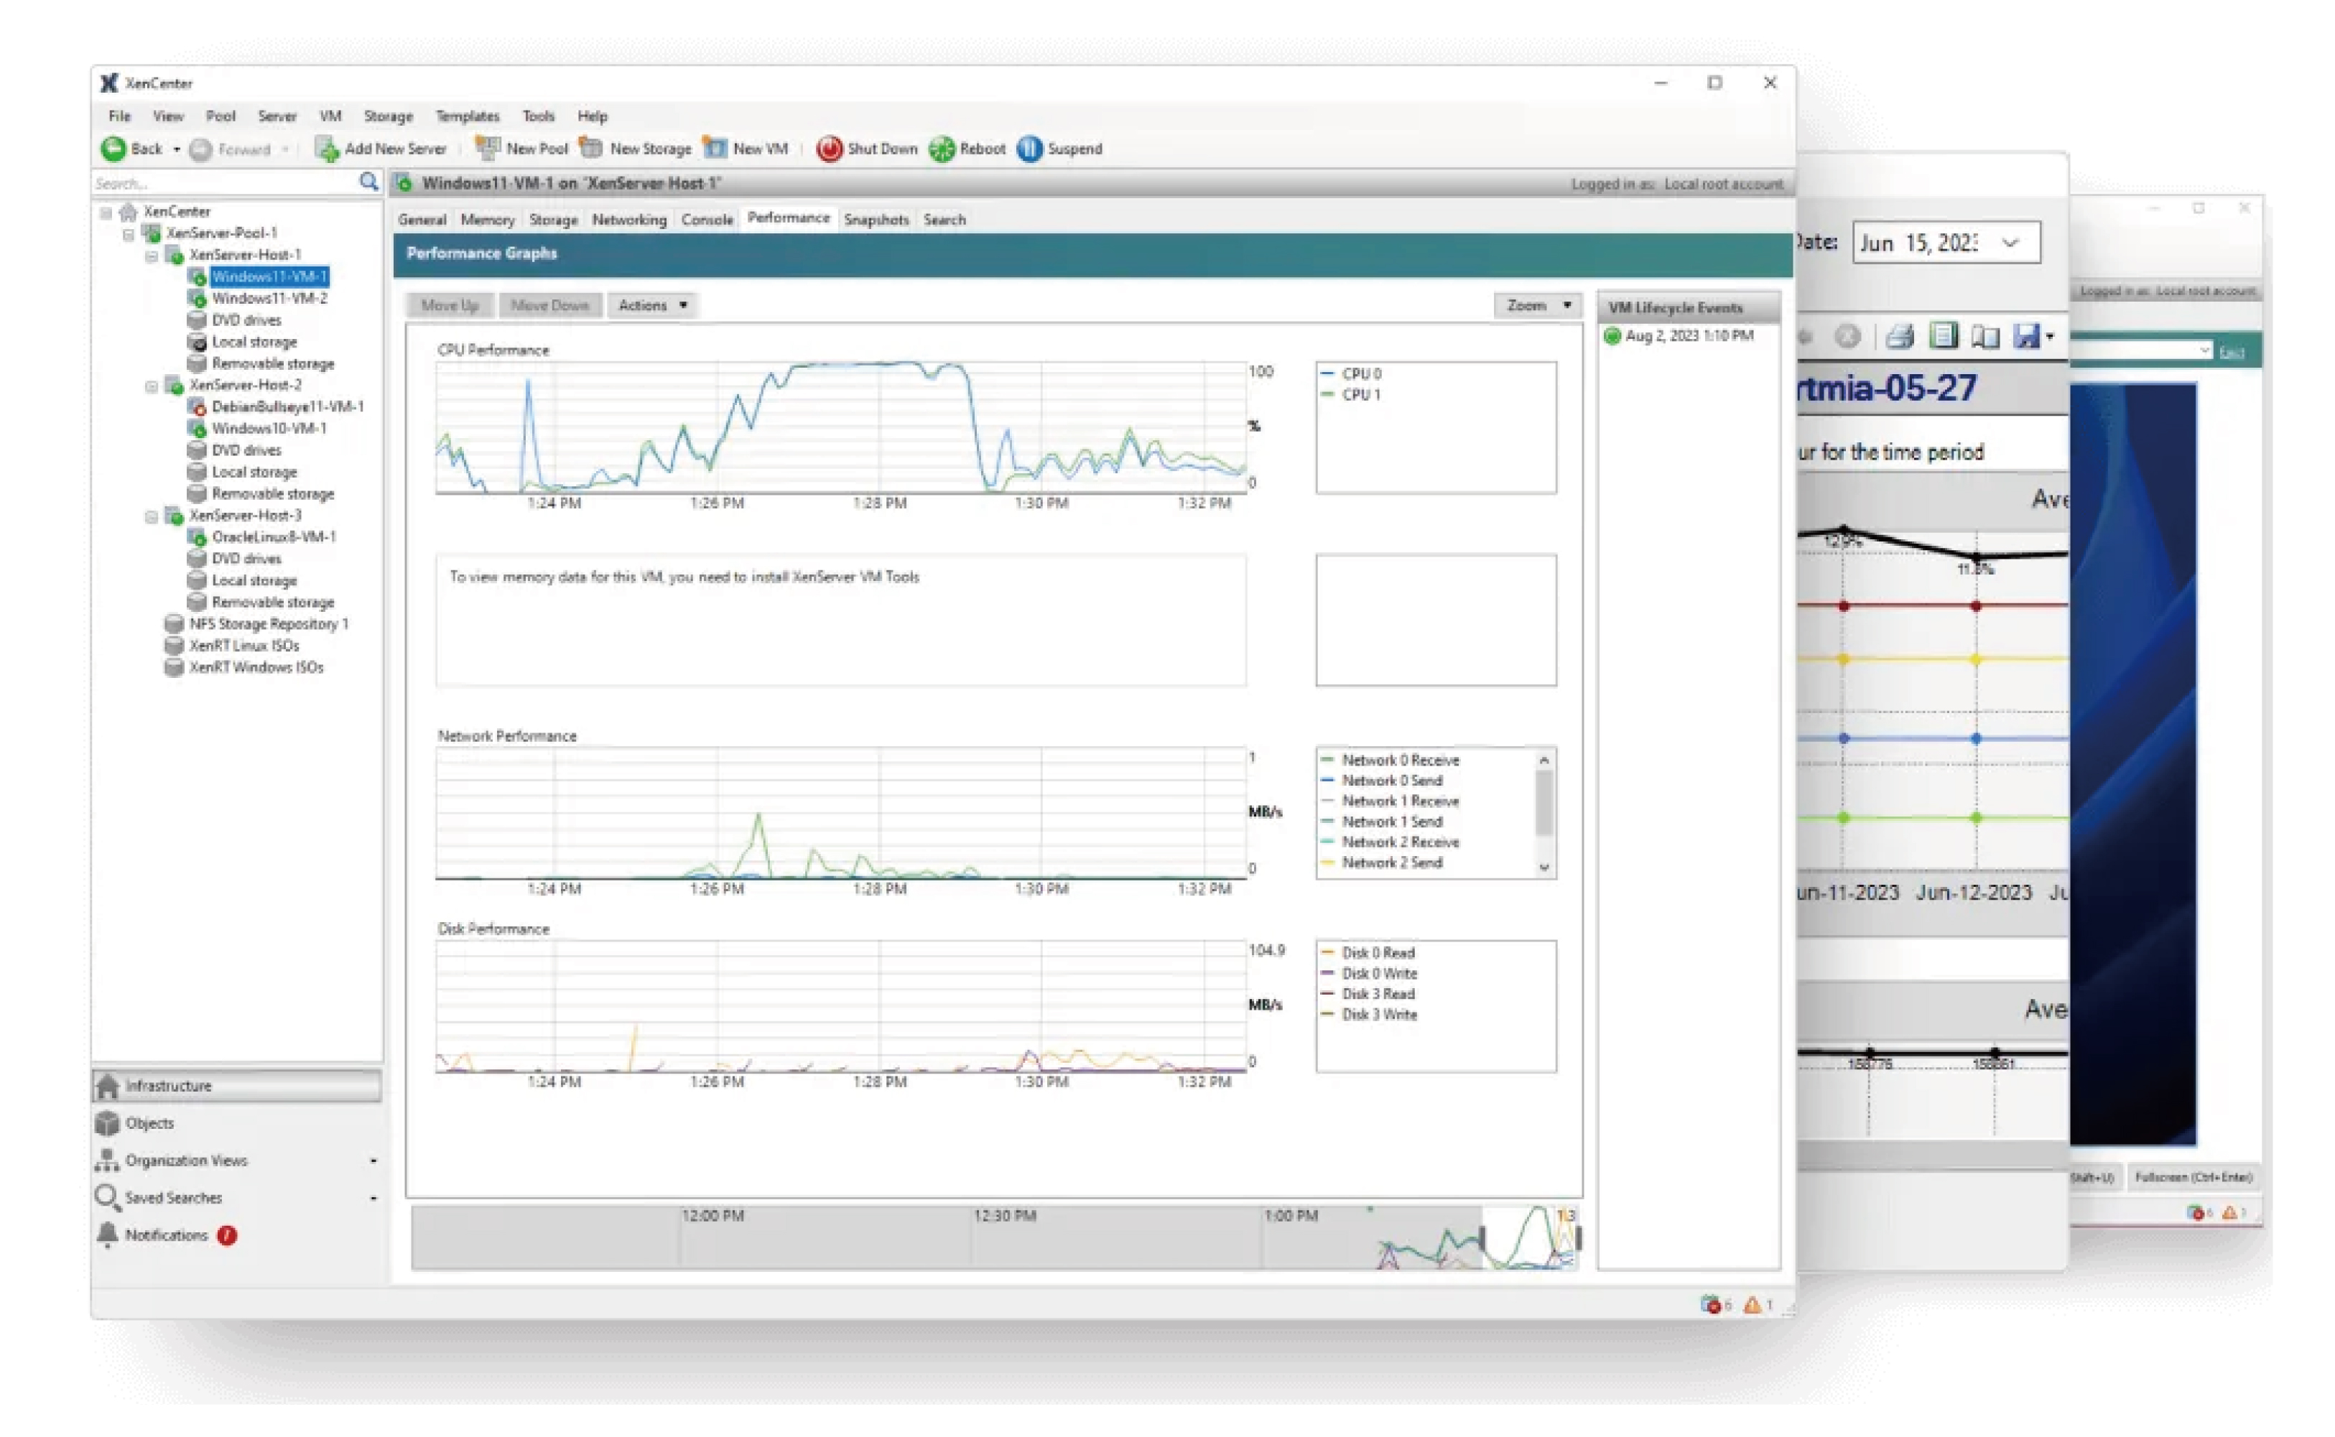Screen dimensions: 2335x1437
Task: Click the Suspend VM icon
Action: pyautogui.click(x=1029, y=149)
